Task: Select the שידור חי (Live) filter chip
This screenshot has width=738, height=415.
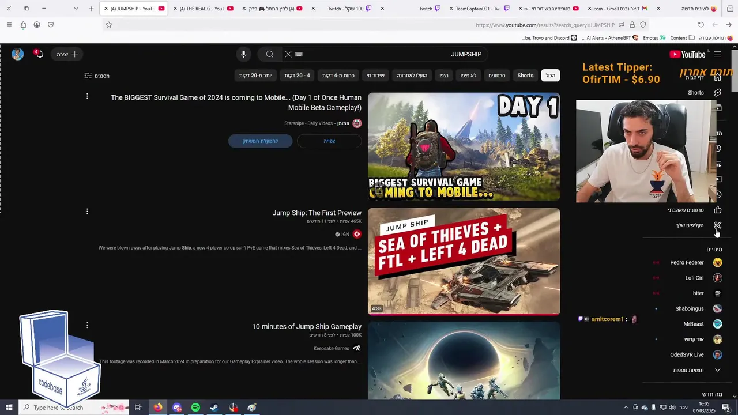Action: pos(375,76)
